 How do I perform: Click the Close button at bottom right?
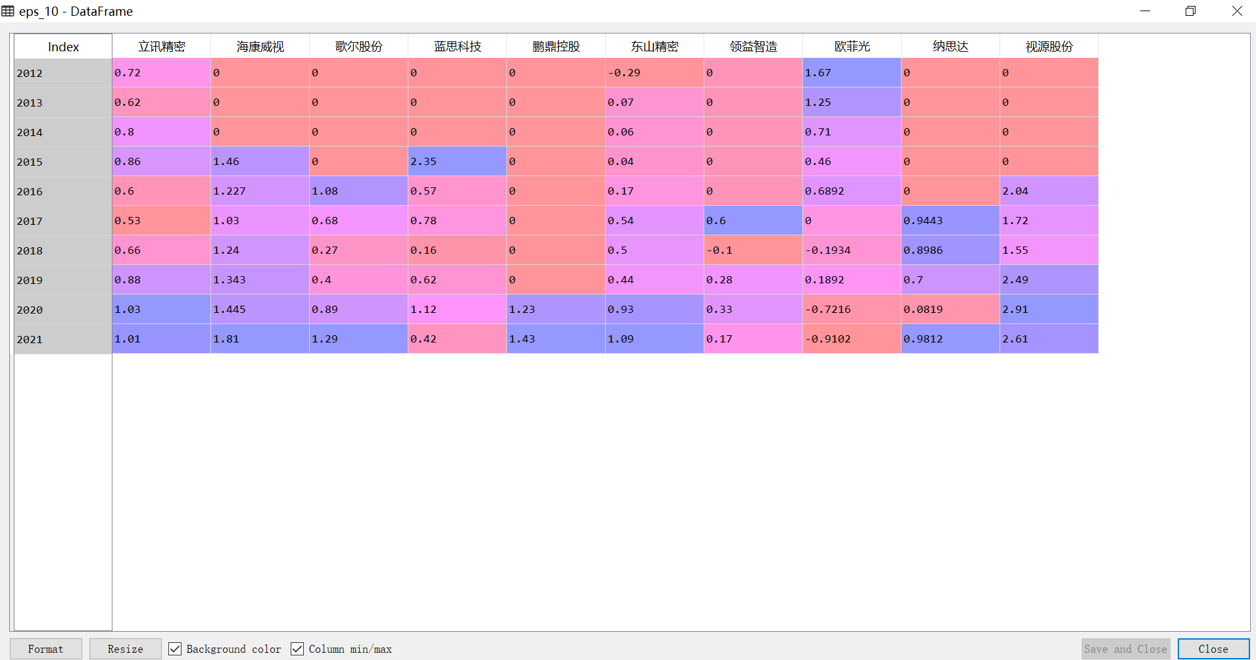click(1213, 649)
